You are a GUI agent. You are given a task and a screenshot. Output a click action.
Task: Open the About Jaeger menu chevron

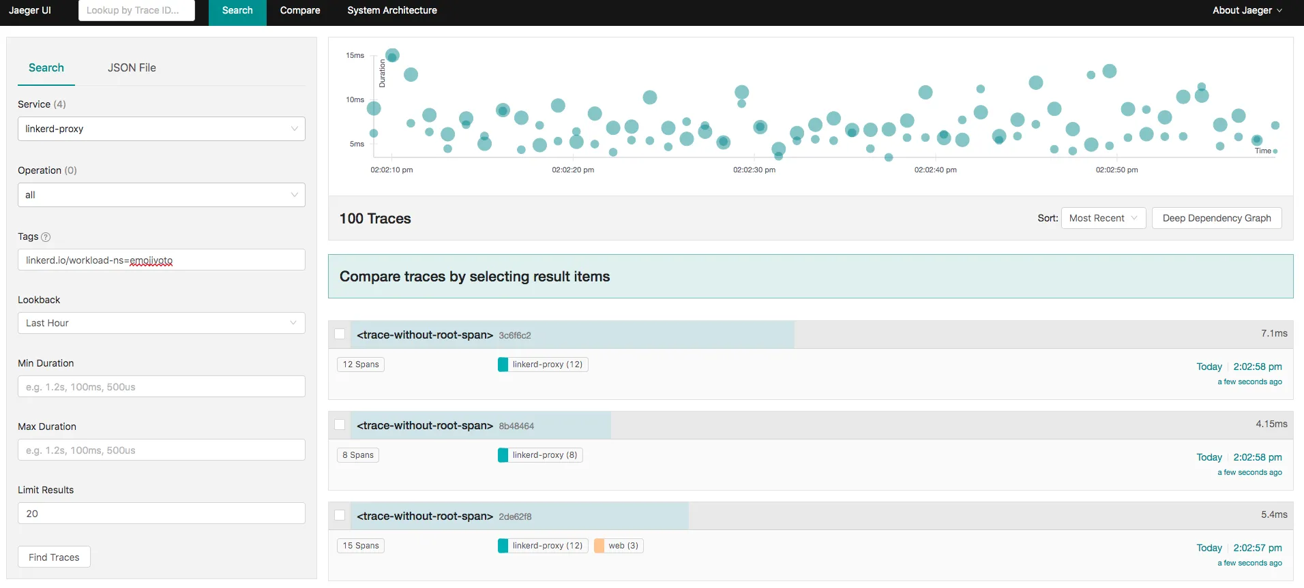pyautogui.click(x=1279, y=11)
